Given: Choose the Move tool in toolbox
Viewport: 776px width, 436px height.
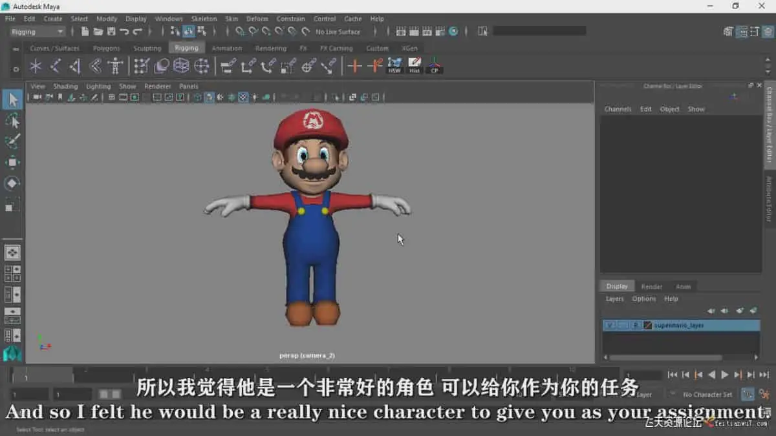Looking at the screenshot, I should point(12,162).
